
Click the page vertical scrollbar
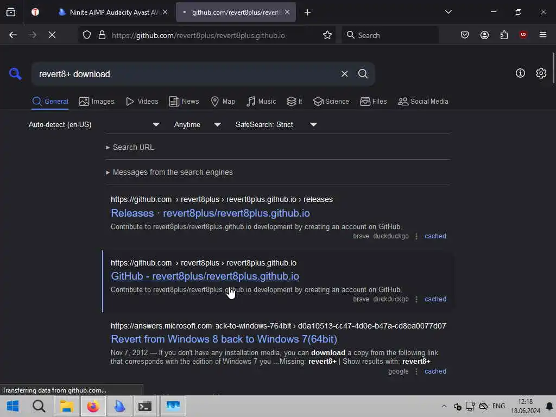coord(553,68)
